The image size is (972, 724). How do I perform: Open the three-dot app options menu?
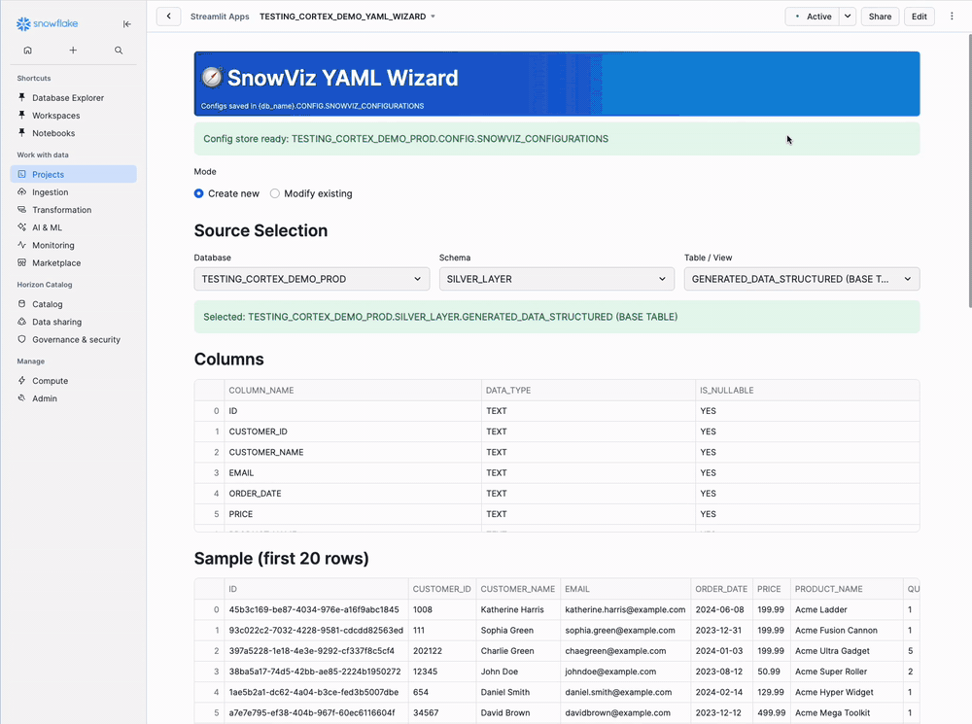tap(952, 17)
